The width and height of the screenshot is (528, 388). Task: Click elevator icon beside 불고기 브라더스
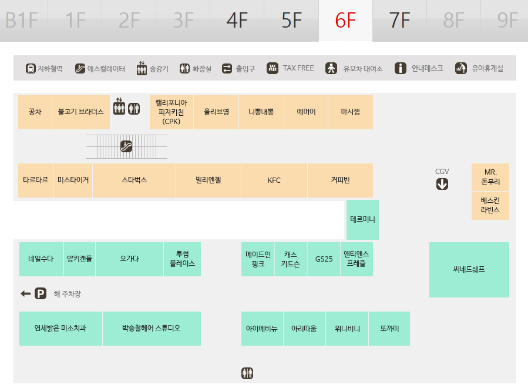(119, 106)
